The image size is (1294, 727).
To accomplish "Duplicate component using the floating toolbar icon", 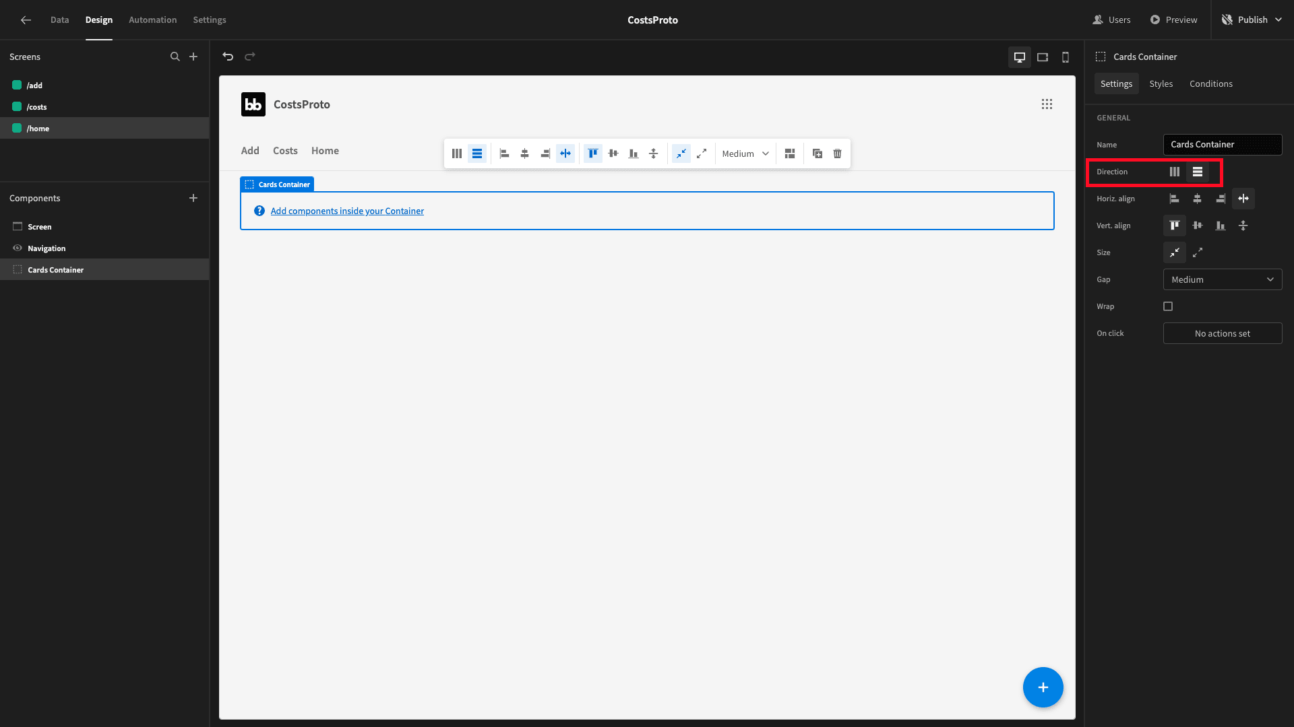I will (x=817, y=153).
